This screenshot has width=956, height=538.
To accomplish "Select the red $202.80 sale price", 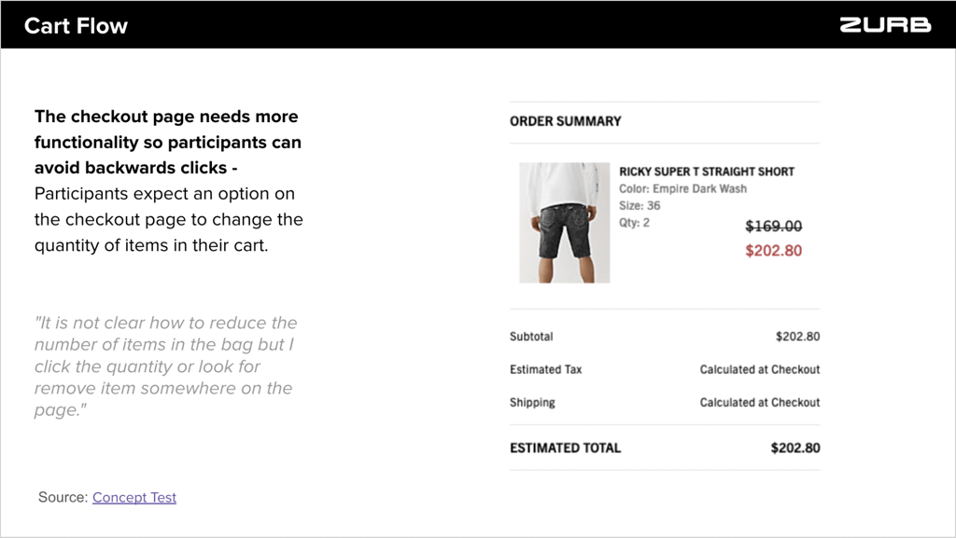I will pos(774,251).
